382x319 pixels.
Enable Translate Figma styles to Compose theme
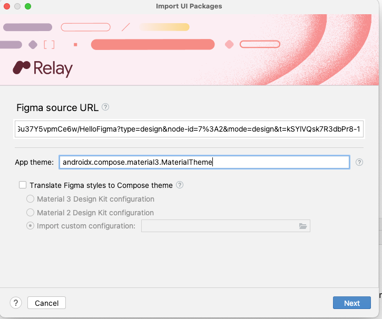point(23,185)
